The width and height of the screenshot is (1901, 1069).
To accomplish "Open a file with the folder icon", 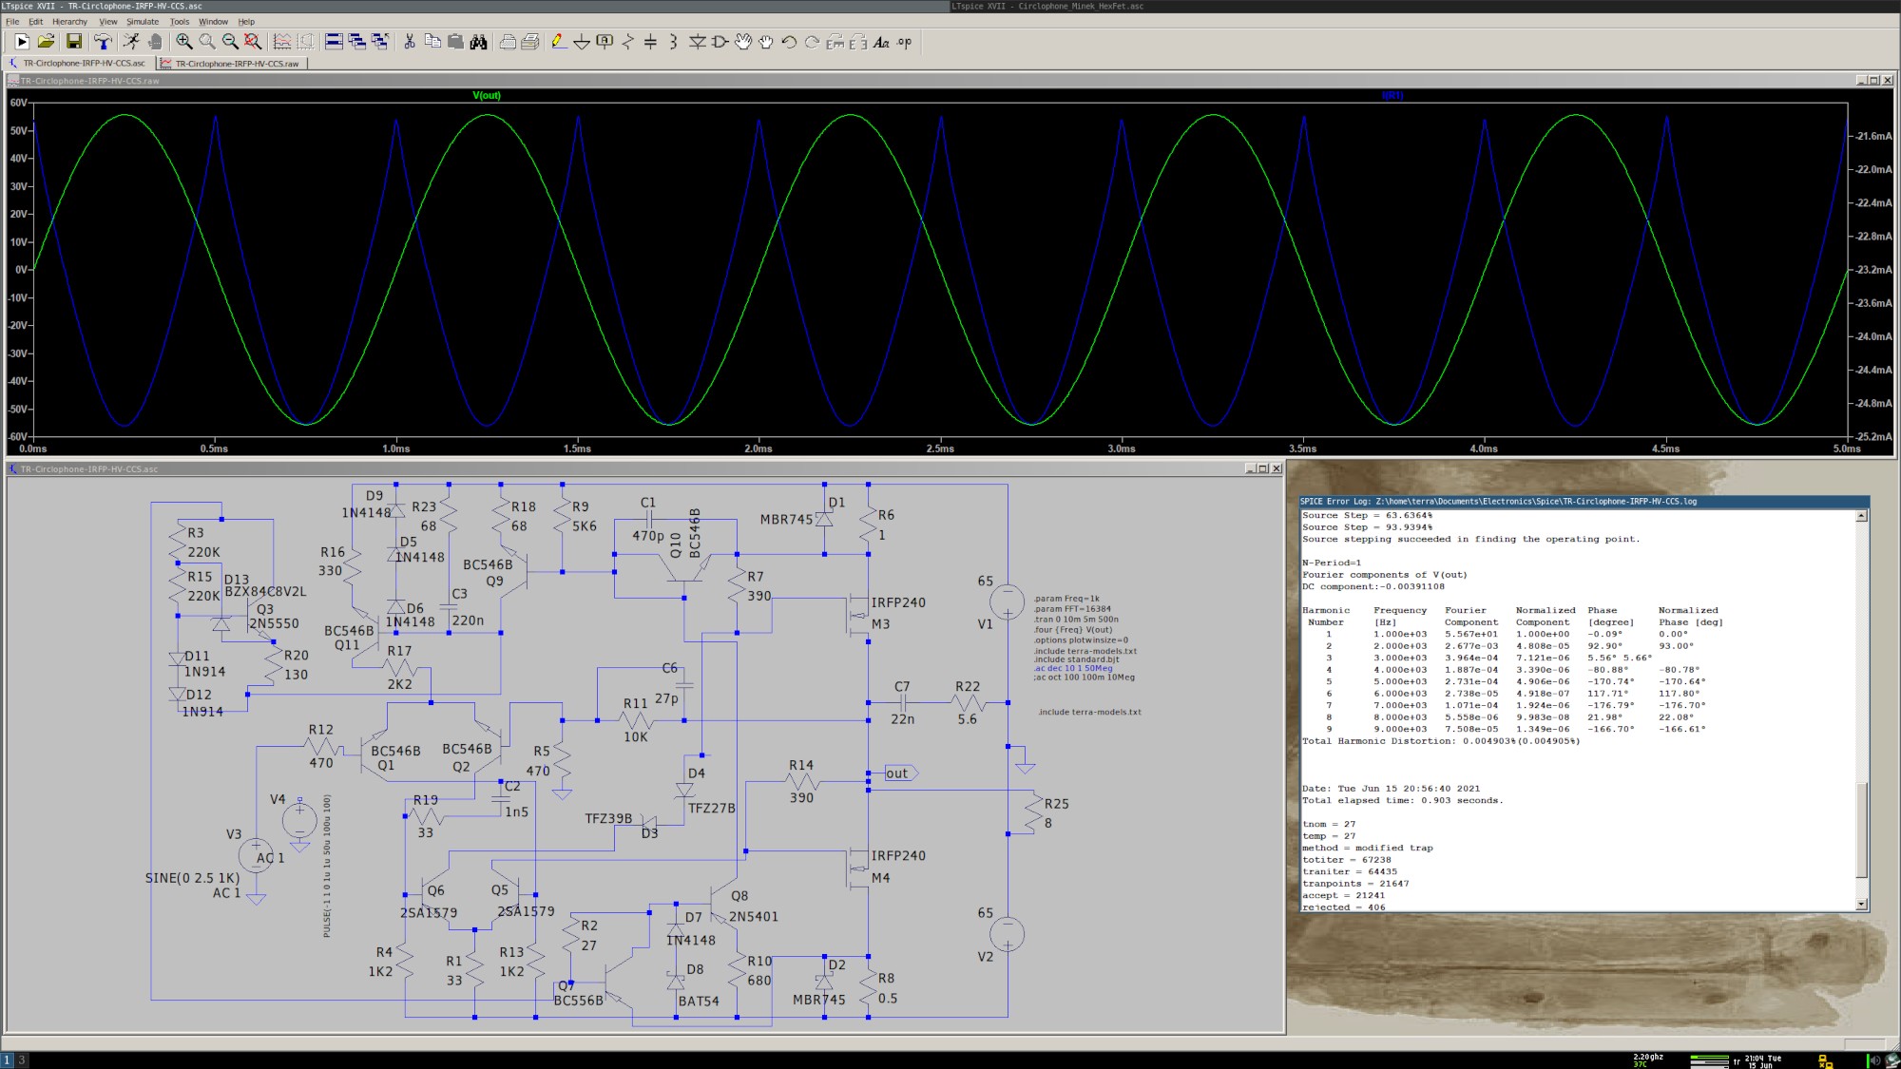I will coord(46,42).
